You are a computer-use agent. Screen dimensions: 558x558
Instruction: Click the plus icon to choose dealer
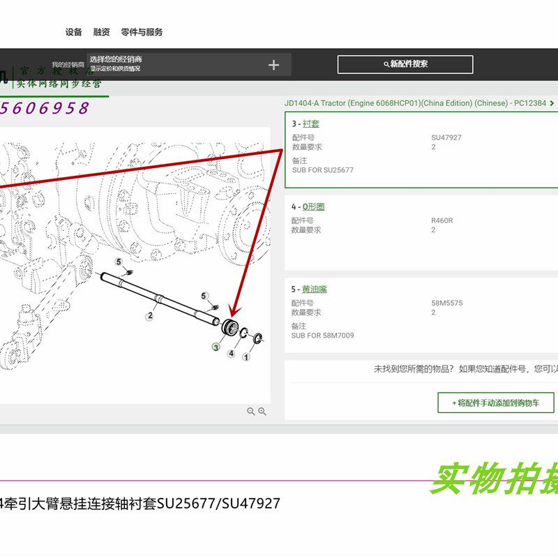tap(273, 65)
